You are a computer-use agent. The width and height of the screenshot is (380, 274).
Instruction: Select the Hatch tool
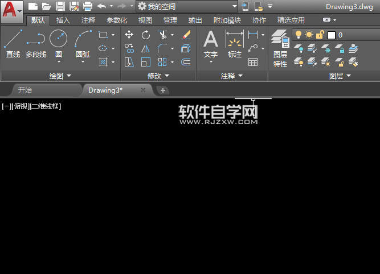coord(103,62)
